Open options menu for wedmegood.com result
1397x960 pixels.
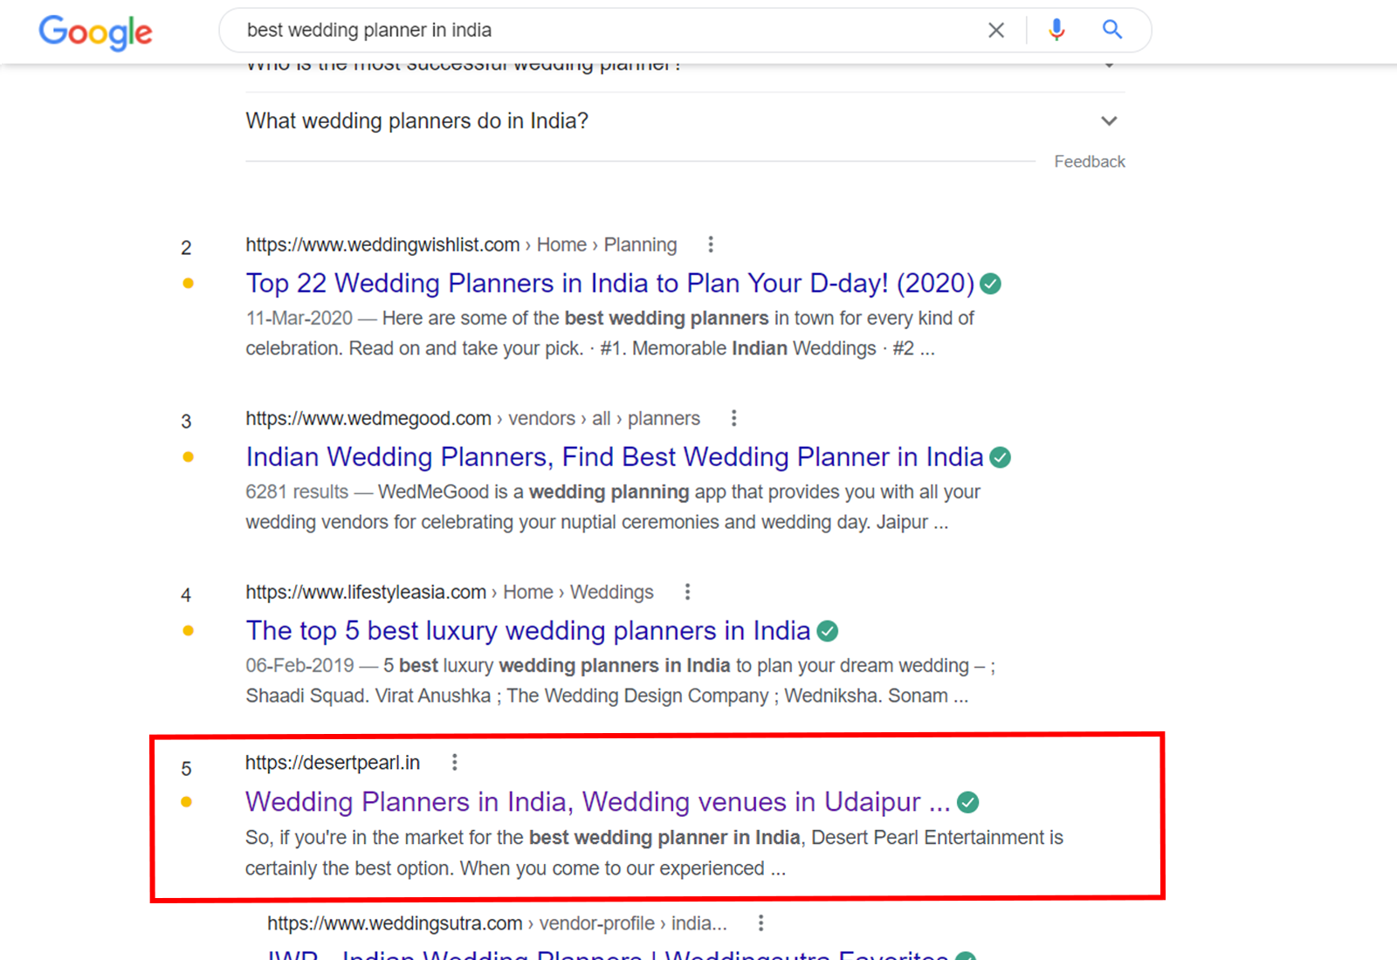coord(733,418)
